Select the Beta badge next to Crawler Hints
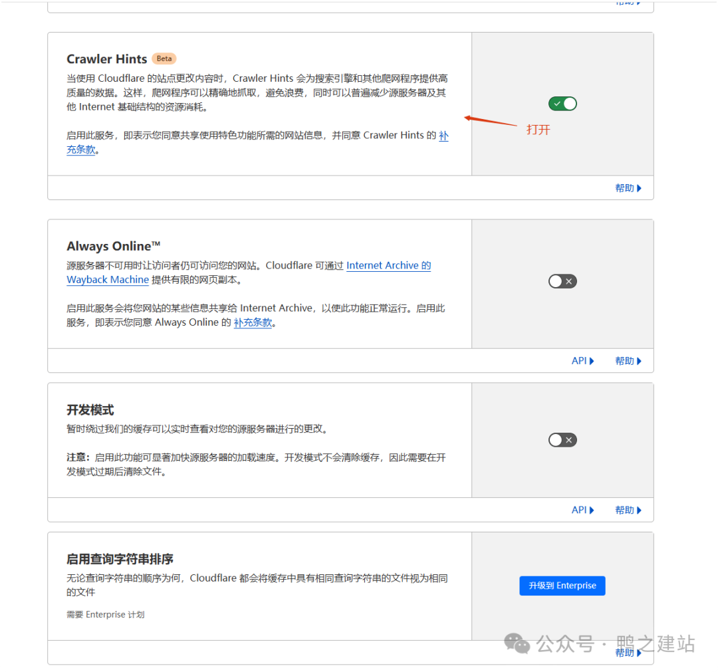Viewport: 718px width, 672px height. click(x=164, y=58)
